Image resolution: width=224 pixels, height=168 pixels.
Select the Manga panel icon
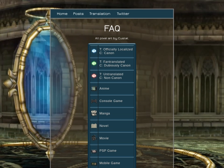click(x=94, y=113)
